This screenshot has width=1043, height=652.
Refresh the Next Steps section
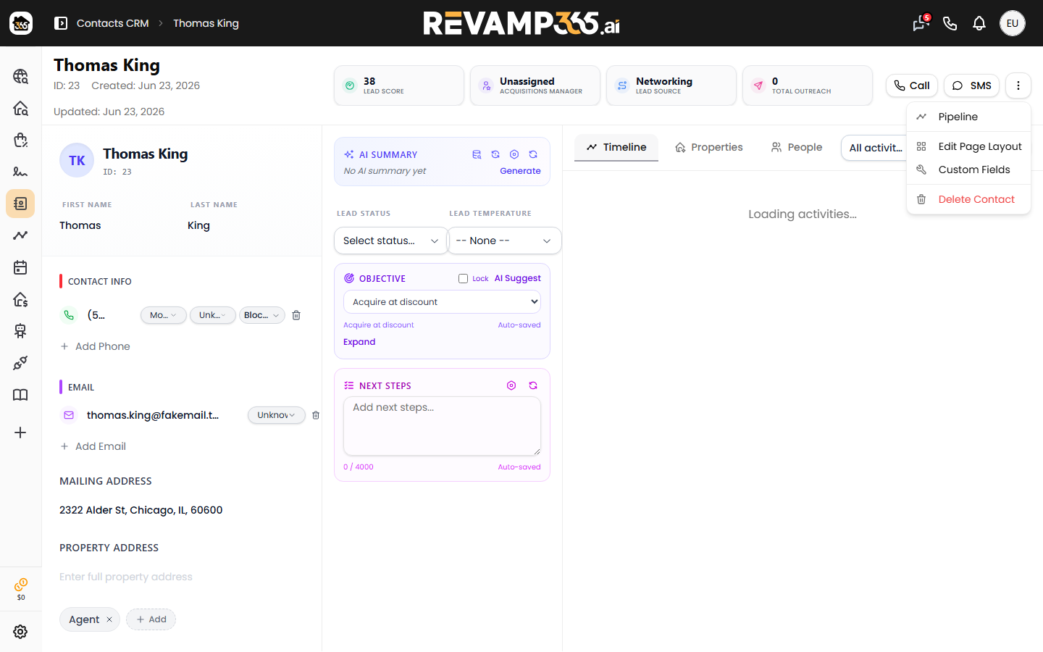pyautogui.click(x=533, y=385)
